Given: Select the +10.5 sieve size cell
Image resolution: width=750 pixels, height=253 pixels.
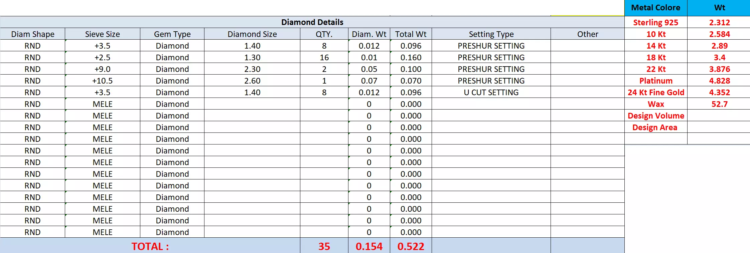Looking at the screenshot, I should (103, 81).
